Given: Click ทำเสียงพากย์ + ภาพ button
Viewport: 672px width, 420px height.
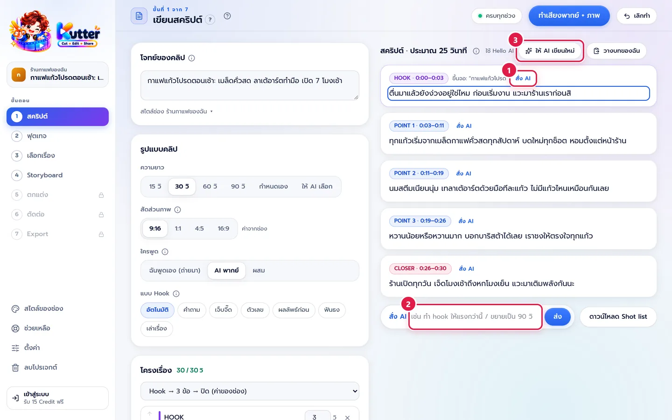Looking at the screenshot, I should (x=569, y=16).
